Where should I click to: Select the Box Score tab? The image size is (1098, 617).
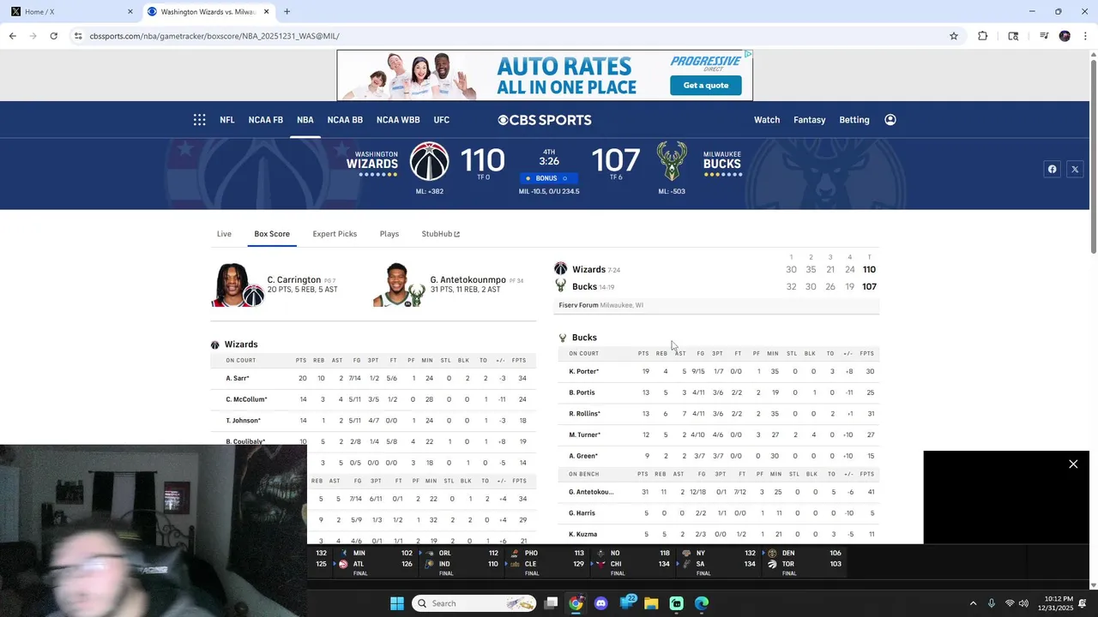[x=272, y=234]
